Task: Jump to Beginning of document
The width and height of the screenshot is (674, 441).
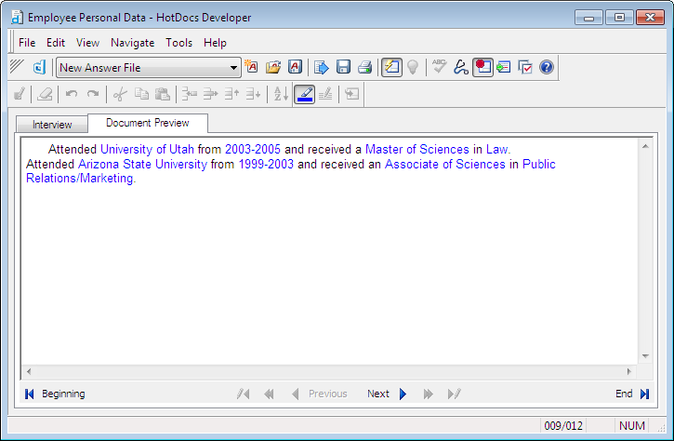Action: [x=55, y=394]
